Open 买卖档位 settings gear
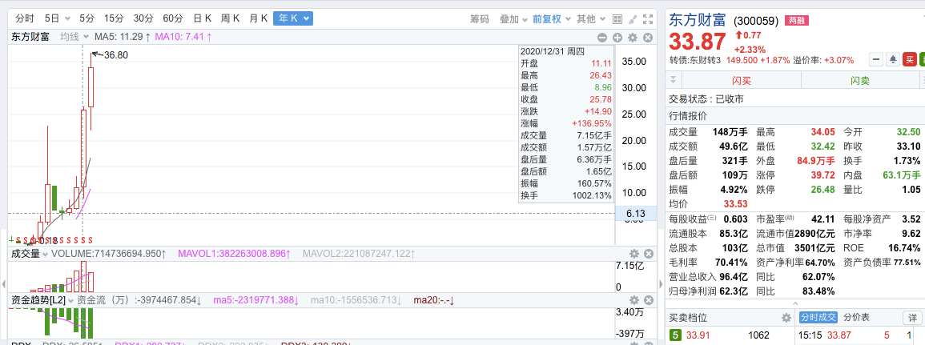The image size is (925, 345). tap(786, 318)
